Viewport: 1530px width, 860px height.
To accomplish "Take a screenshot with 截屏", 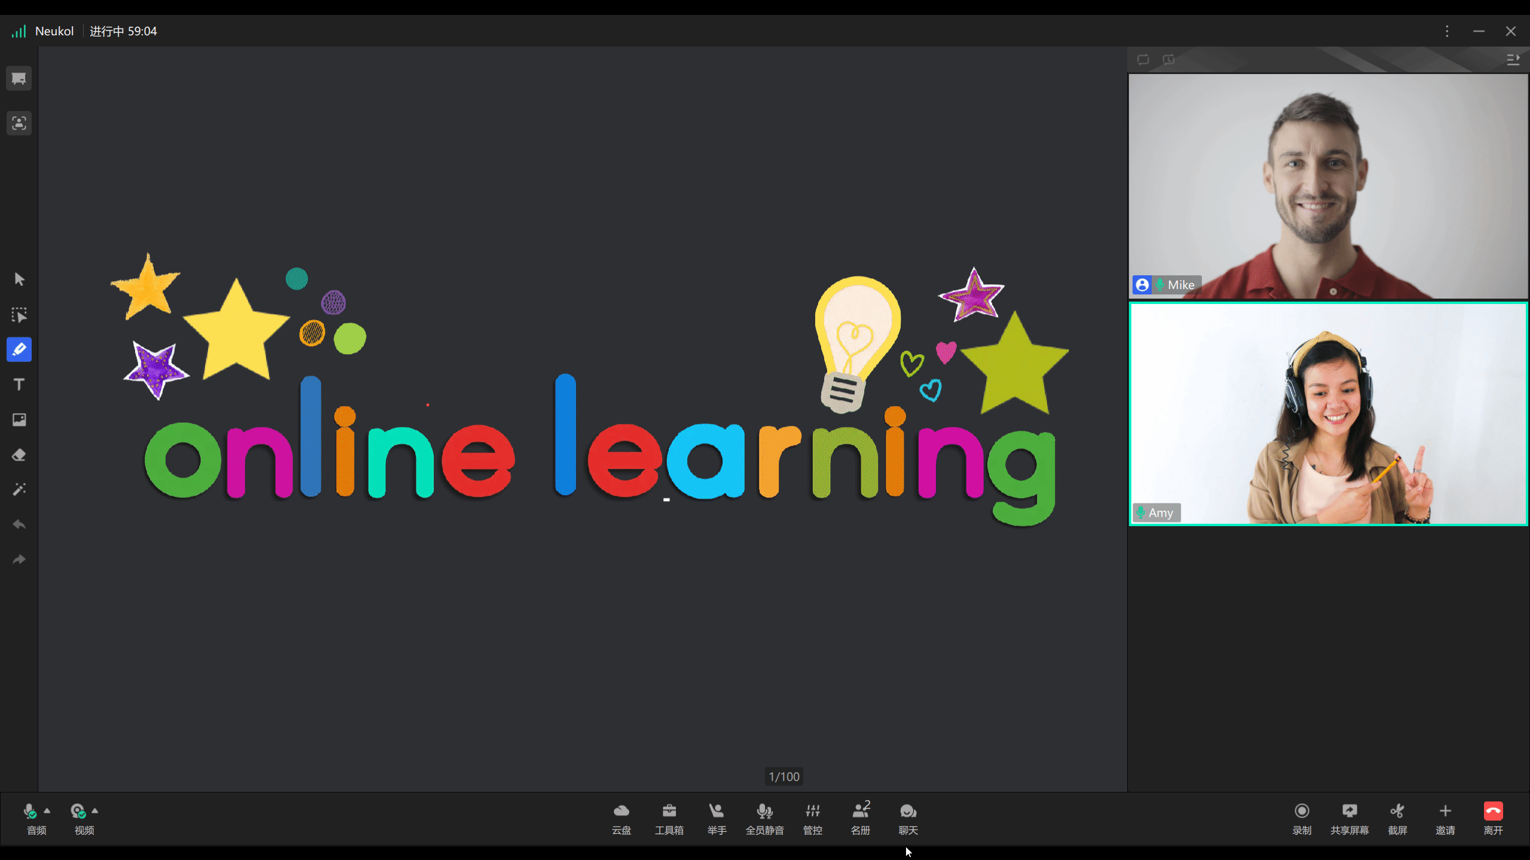I will [1397, 819].
